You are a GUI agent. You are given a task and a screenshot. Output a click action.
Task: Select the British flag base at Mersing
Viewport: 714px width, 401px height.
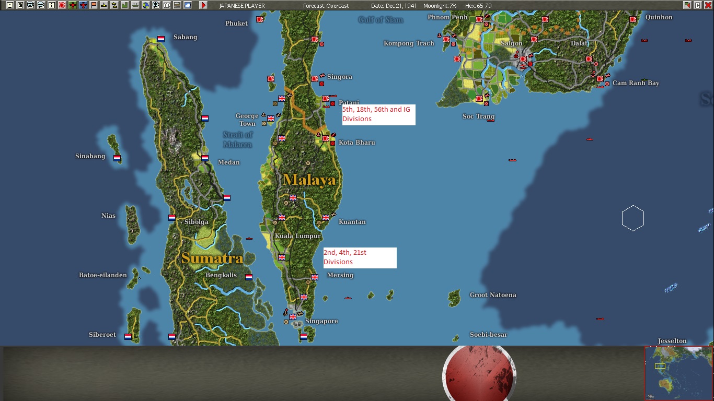point(315,277)
